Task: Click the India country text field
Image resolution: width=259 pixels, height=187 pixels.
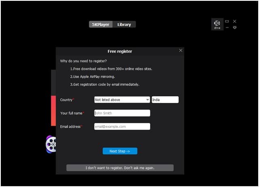Action: tap(165, 100)
